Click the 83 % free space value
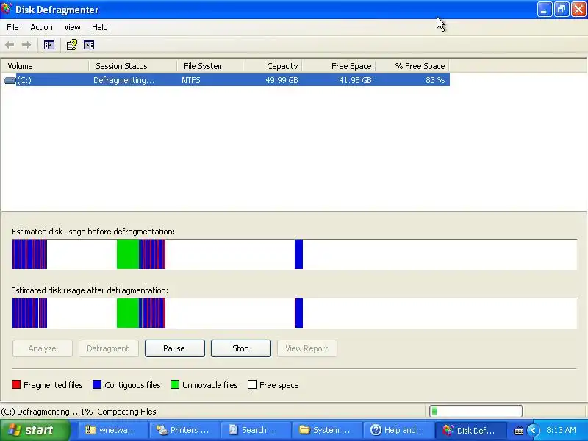This screenshot has width=588, height=441. (435, 80)
